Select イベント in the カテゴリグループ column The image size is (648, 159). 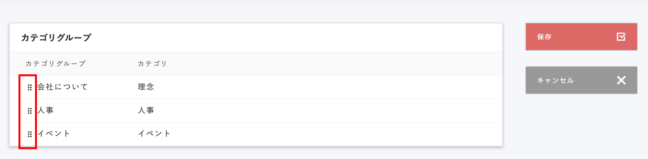pos(54,134)
